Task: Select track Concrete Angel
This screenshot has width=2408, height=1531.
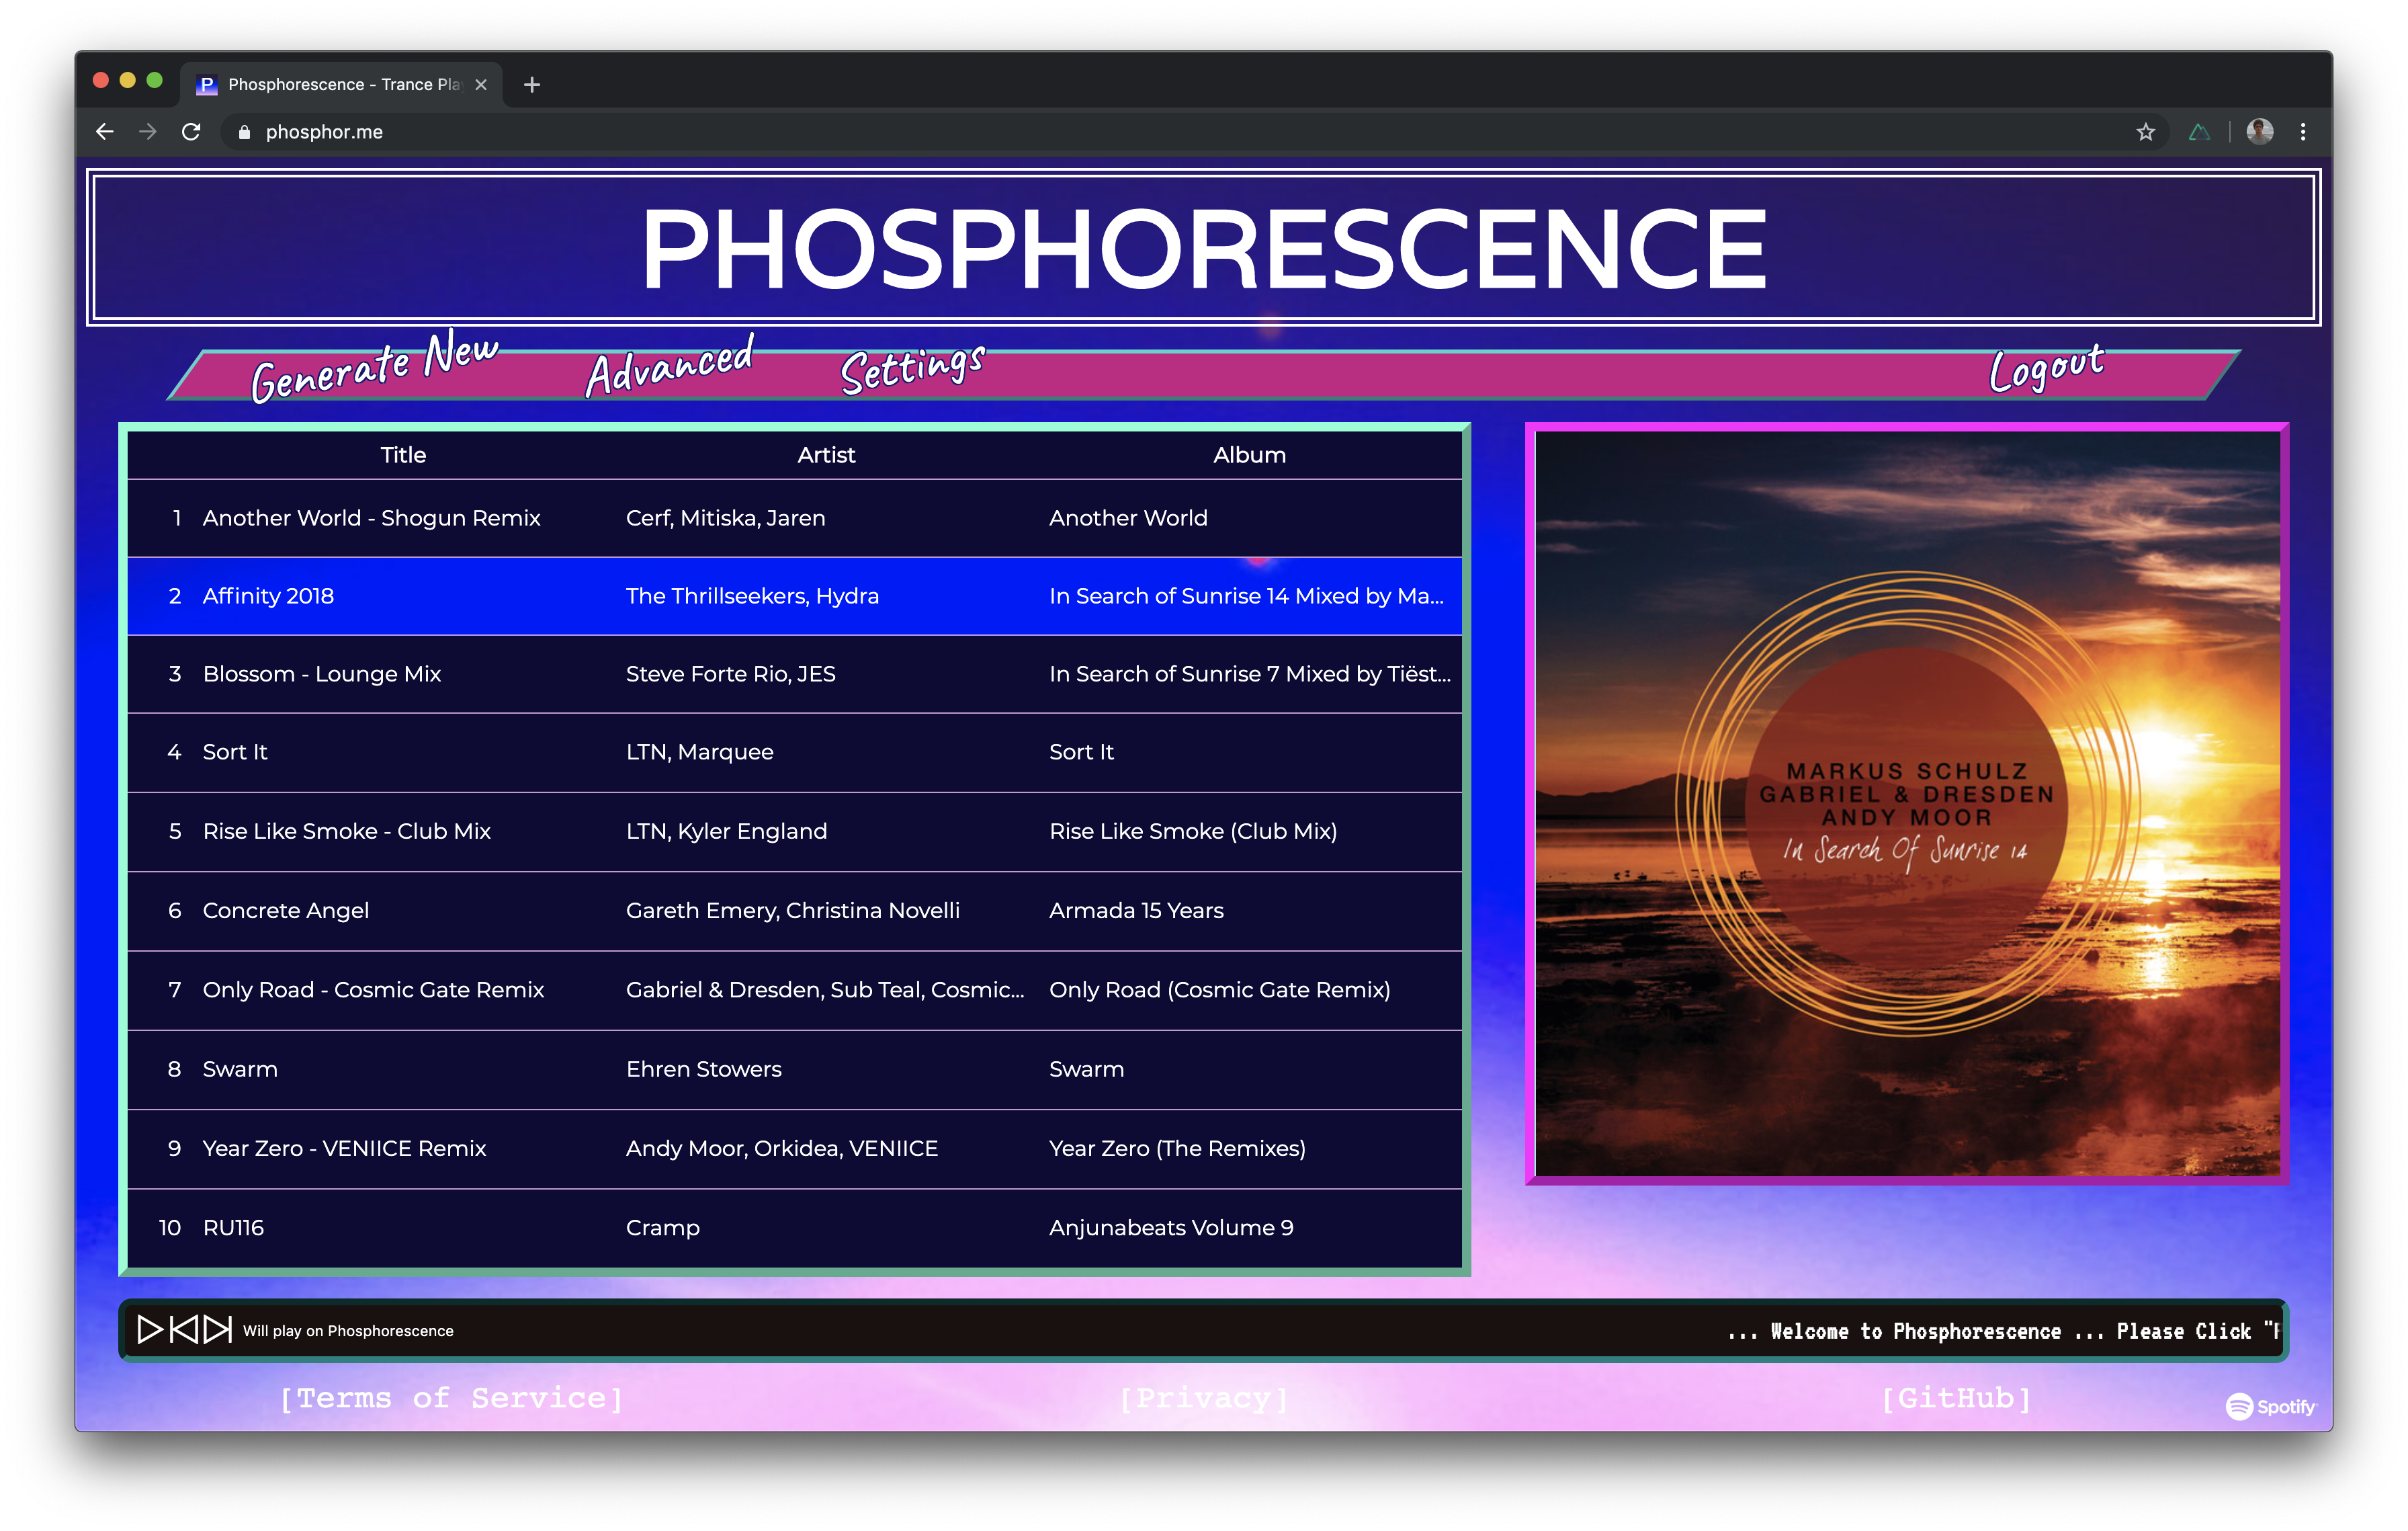Action: point(286,910)
